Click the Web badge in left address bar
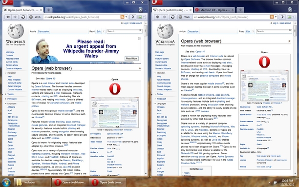The height and width of the screenshot is (187, 299). [35, 17]
